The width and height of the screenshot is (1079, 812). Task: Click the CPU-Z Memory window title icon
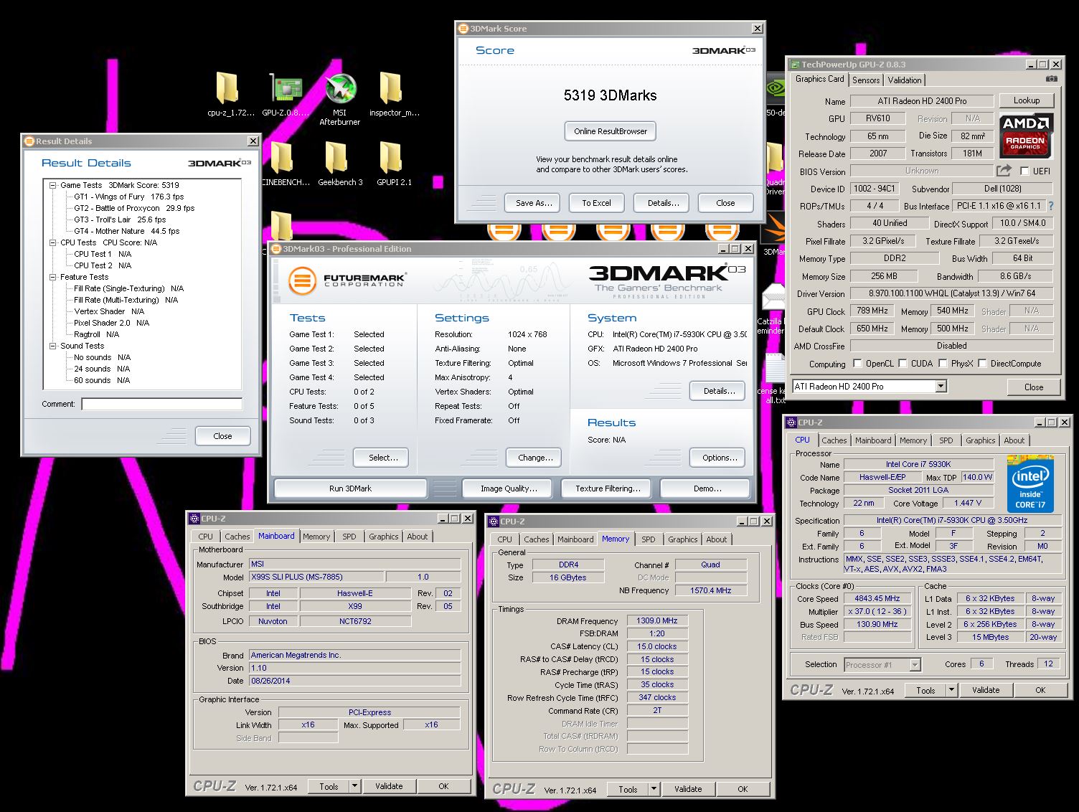tap(494, 521)
